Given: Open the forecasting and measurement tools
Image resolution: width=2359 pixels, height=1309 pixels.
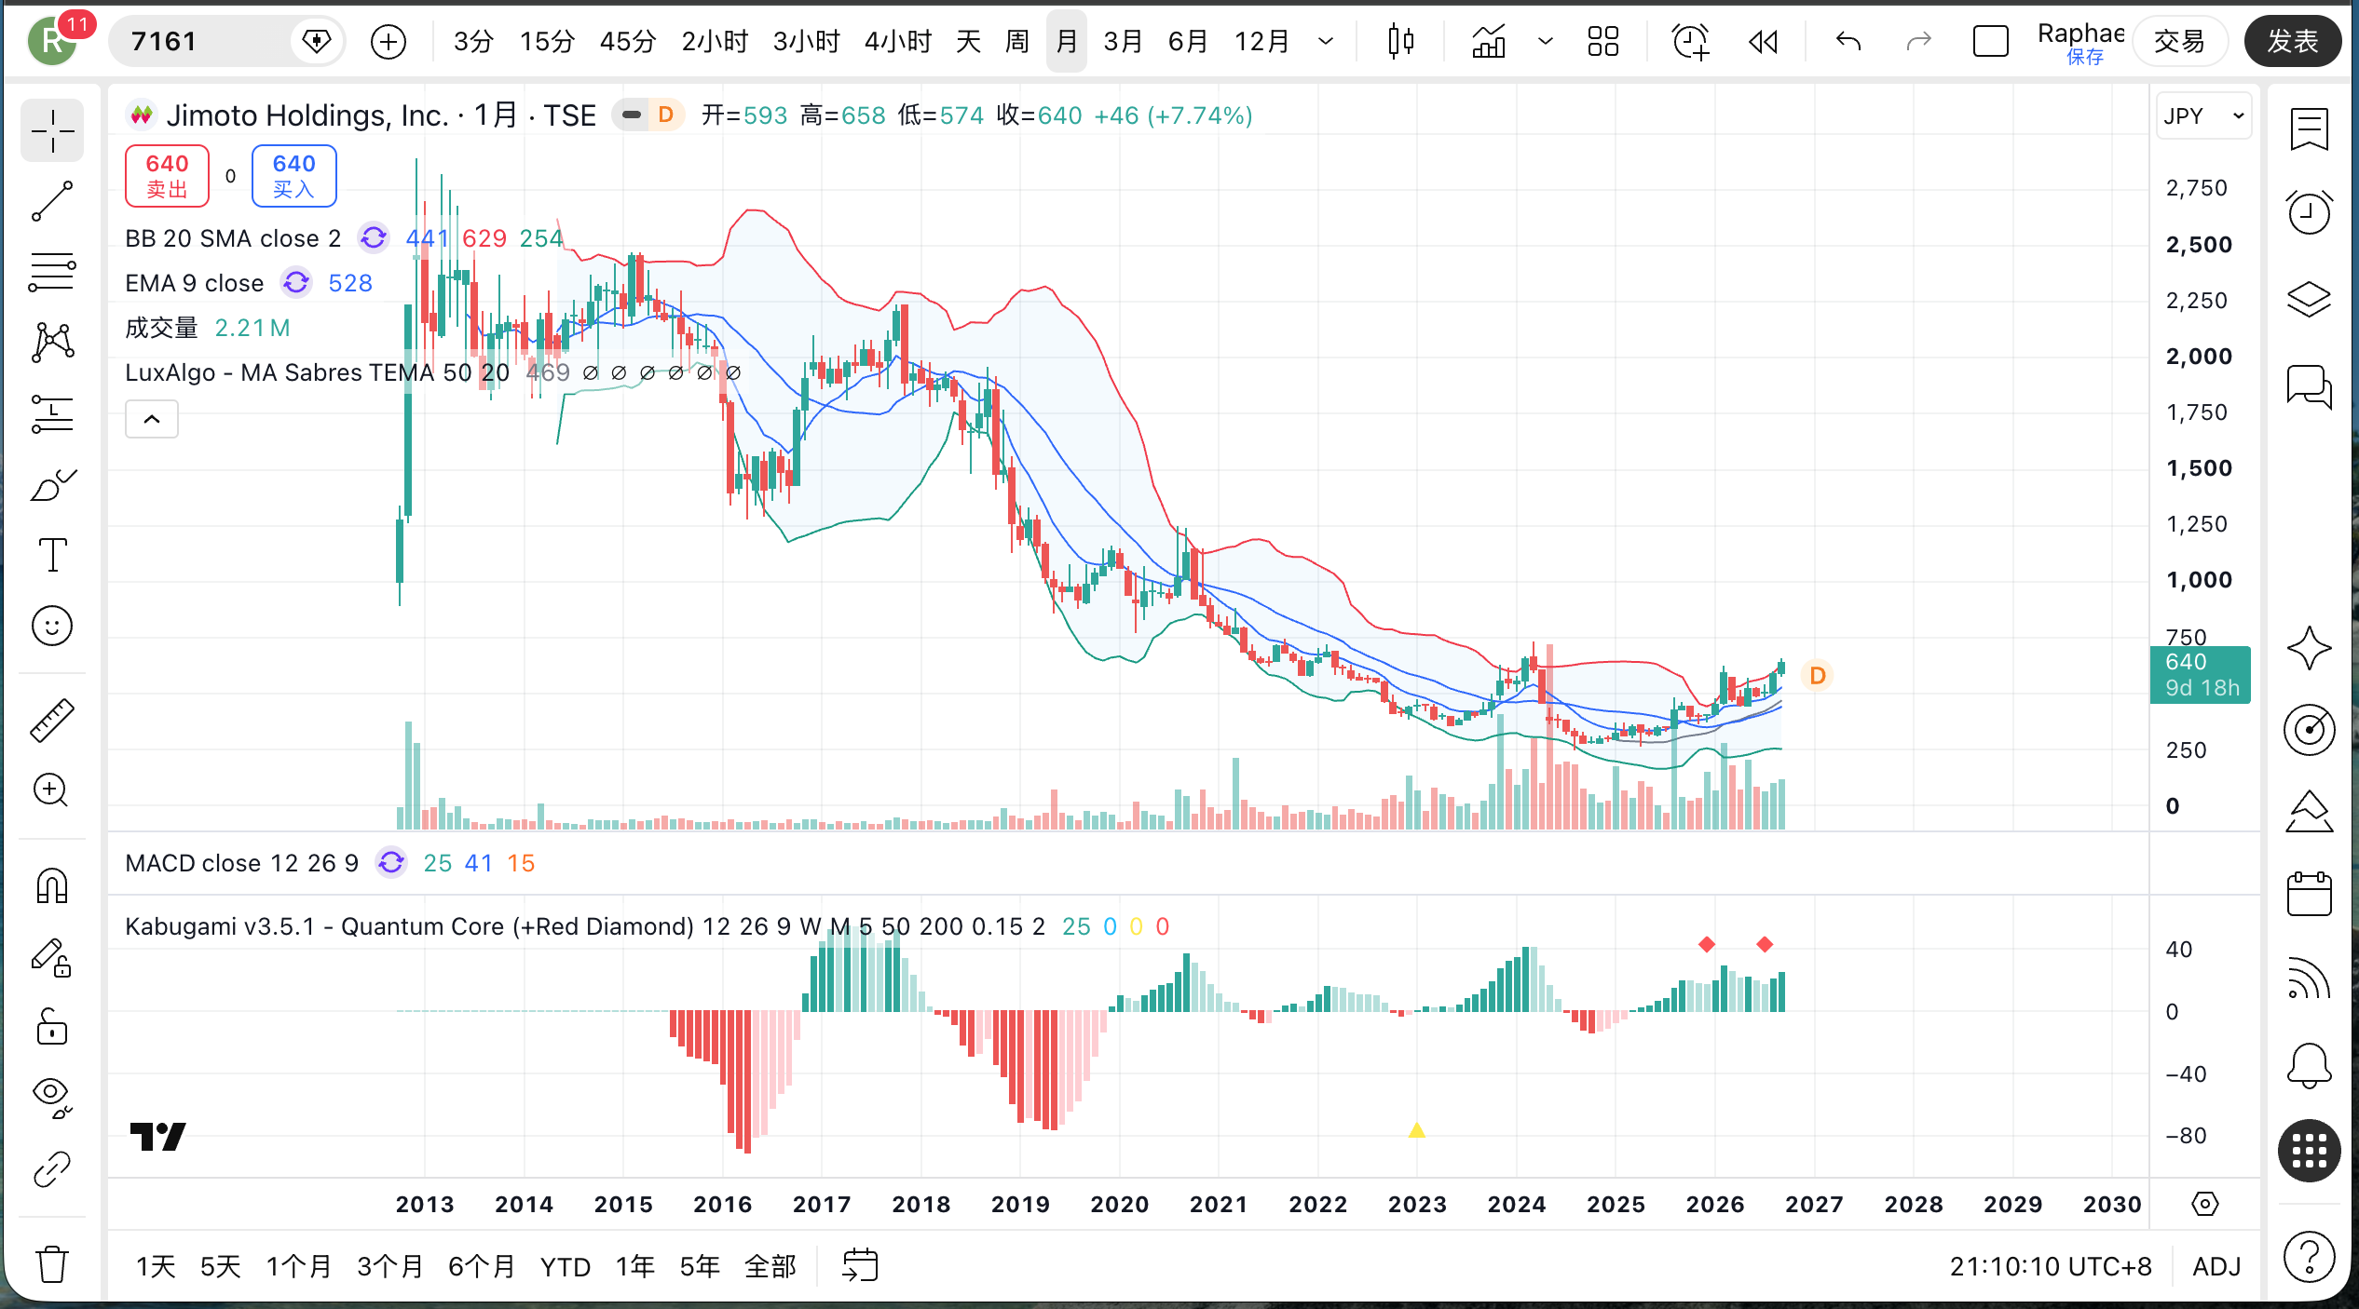Looking at the screenshot, I should click(52, 413).
